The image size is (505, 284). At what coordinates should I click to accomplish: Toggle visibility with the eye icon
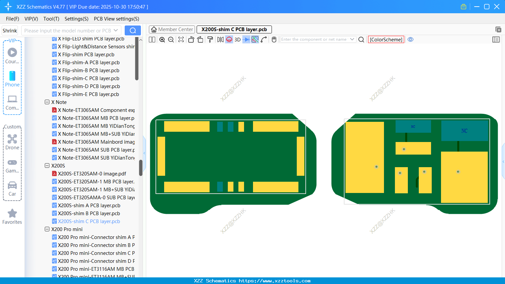[x=410, y=39]
